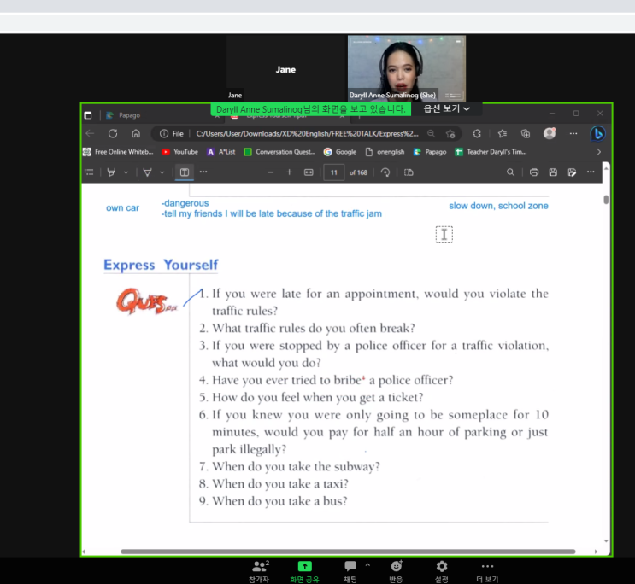Open the browser favorites star list icon
Image resolution: width=635 pixels, height=584 pixels.
click(503, 133)
